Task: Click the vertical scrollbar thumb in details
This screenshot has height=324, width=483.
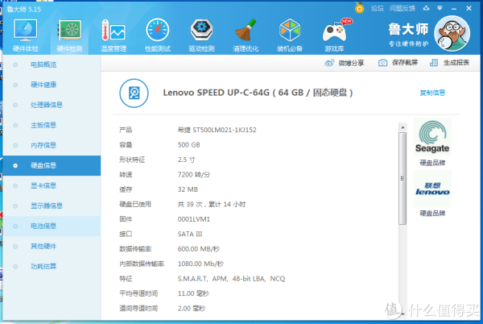Action: coord(402,178)
